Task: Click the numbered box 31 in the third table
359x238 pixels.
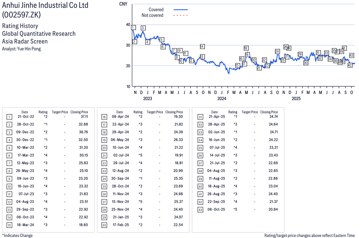Action: pos(200,117)
